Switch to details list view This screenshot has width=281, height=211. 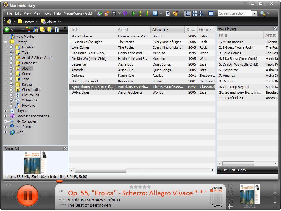188,13
